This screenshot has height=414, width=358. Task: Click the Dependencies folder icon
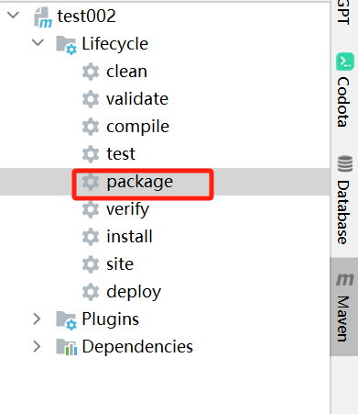pos(66,347)
